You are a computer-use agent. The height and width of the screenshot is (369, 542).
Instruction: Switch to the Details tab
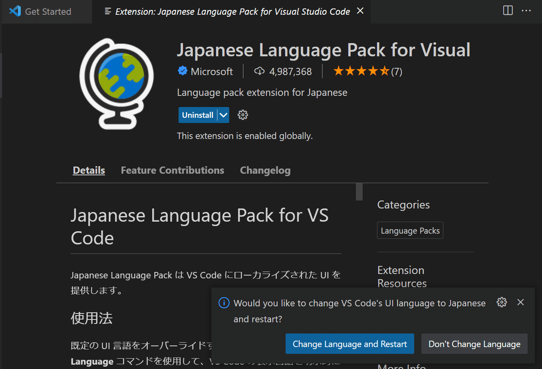pos(89,170)
